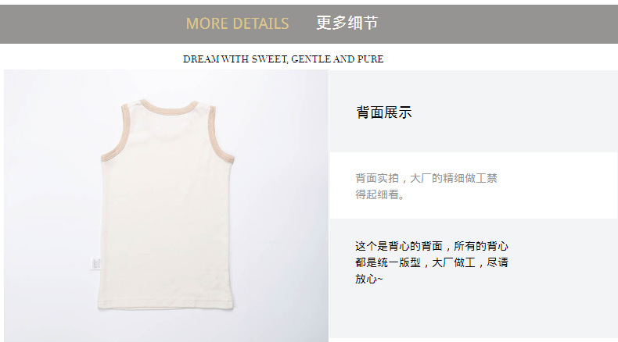Image resolution: width=618 pixels, height=342 pixels.
Task: Select the right beige armhole trim
Action: pyautogui.click(x=221, y=134)
